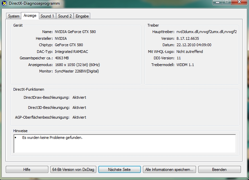Click DirectDraw-Beschleunigung Aktiviert status
Image resolution: width=249 pixels, height=180 pixels.
79,97
